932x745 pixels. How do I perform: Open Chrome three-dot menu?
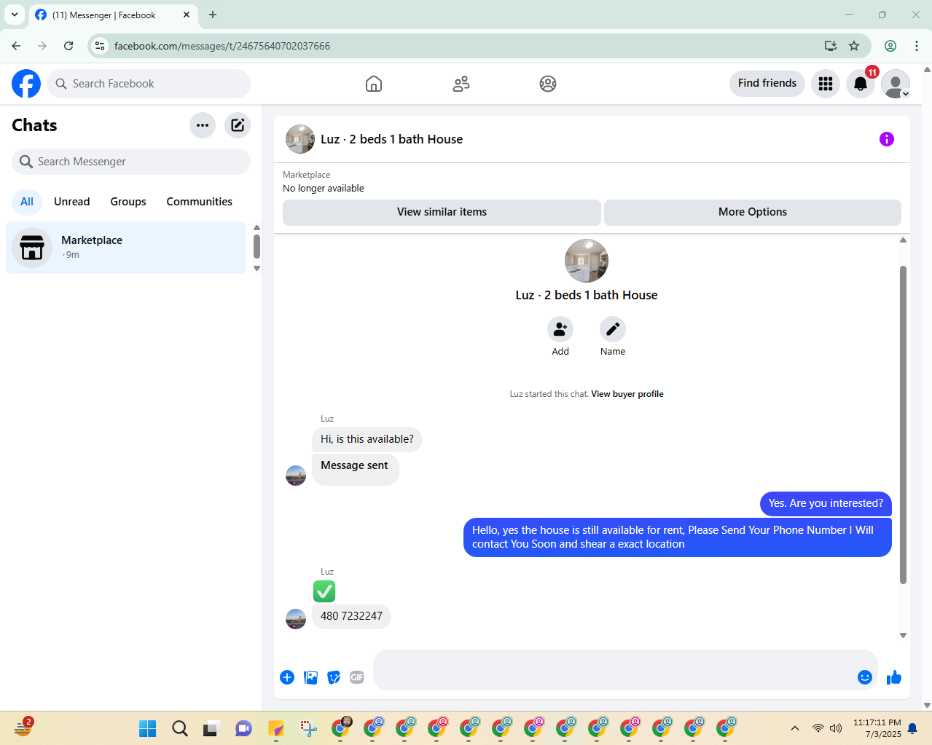tap(917, 46)
